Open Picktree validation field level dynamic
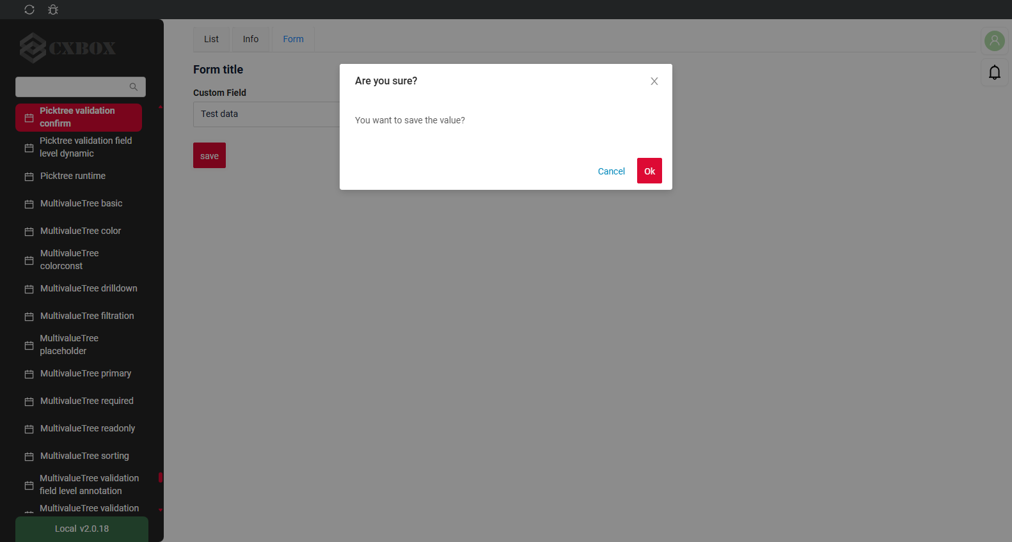 (79, 147)
